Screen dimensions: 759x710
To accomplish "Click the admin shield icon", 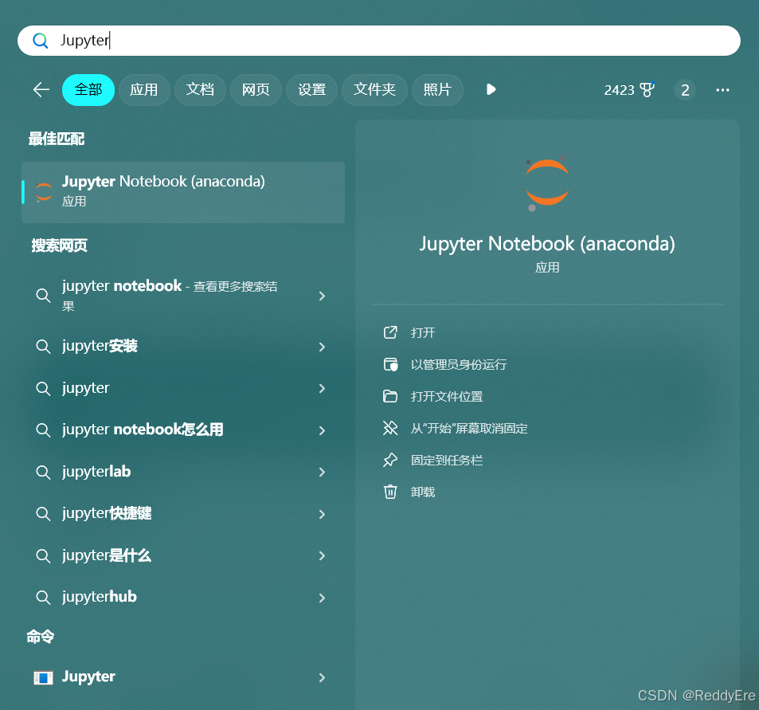I will point(390,364).
